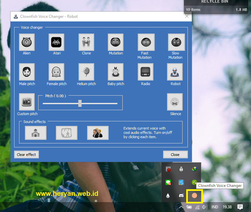Activate the Silence voice effect
The width and height of the screenshot is (251, 212).
pyautogui.click(x=175, y=102)
